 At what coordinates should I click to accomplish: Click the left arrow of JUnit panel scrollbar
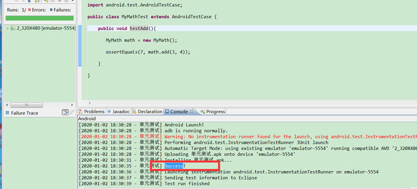(x=7, y=105)
